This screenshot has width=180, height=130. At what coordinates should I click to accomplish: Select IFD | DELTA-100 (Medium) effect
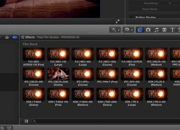[x=156, y=57]
